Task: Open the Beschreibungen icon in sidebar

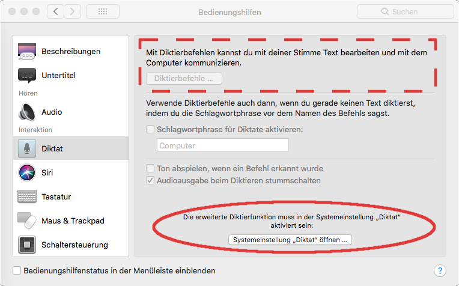Action: [x=27, y=52]
